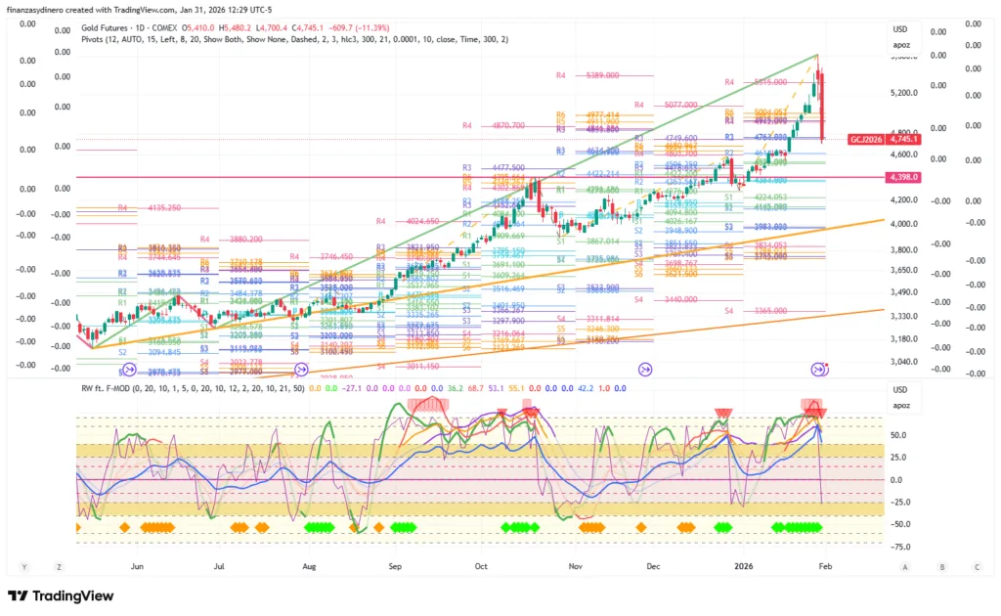Image resolution: width=1001 pixels, height=616 pixels.
Task: Click the Oct label on the time axis
Action: click(480, 566)
